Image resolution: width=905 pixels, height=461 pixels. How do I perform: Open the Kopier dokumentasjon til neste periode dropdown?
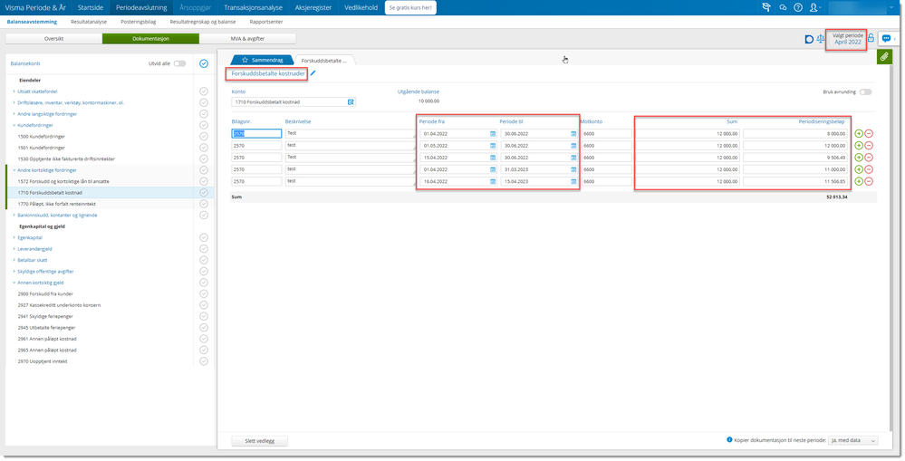tap(853, 440)
